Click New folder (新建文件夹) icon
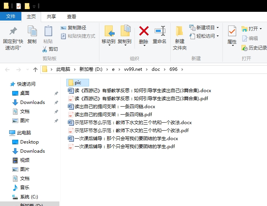Screen dimensions: 267x206 tap(179, 31)
